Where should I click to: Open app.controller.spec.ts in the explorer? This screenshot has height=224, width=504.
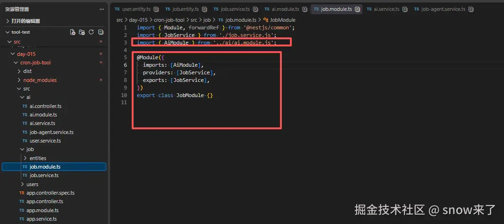(x=50, y=193)
